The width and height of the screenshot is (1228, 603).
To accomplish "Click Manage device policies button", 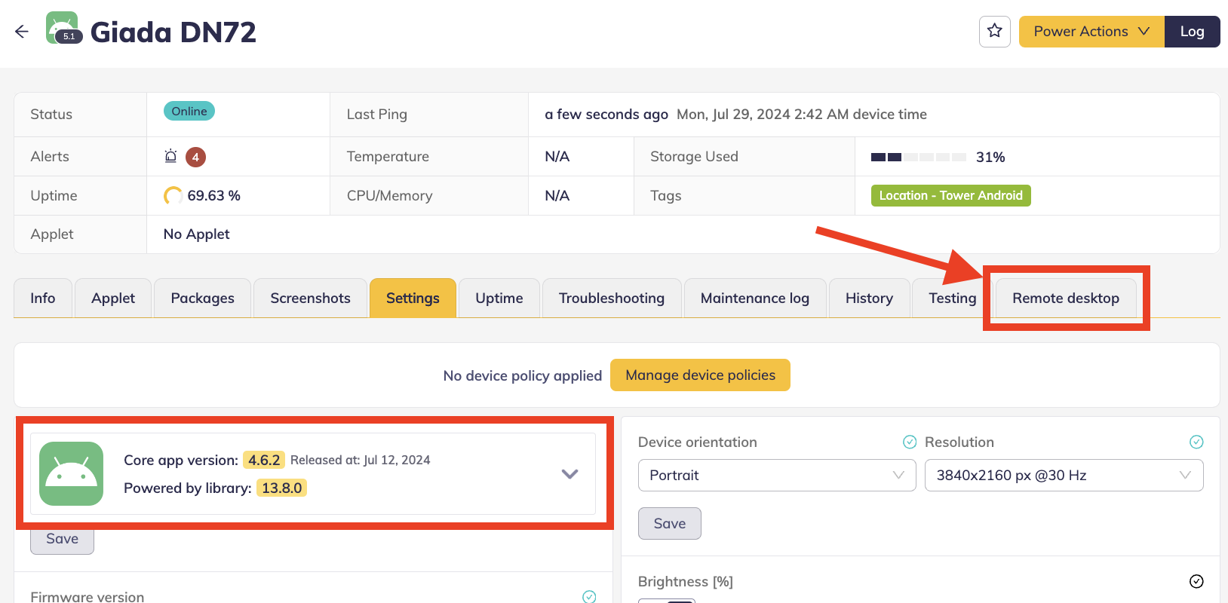I will [700, 375].
